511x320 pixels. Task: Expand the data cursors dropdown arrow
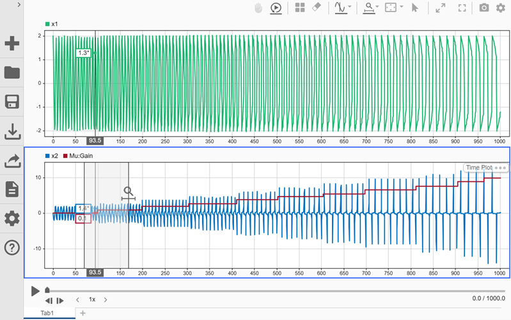[x=350, y=6]
